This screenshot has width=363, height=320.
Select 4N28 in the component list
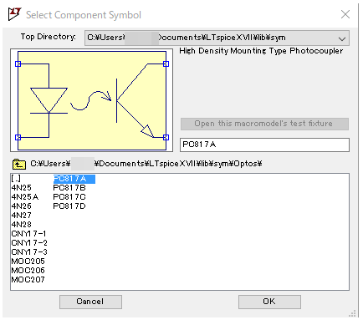22,225
